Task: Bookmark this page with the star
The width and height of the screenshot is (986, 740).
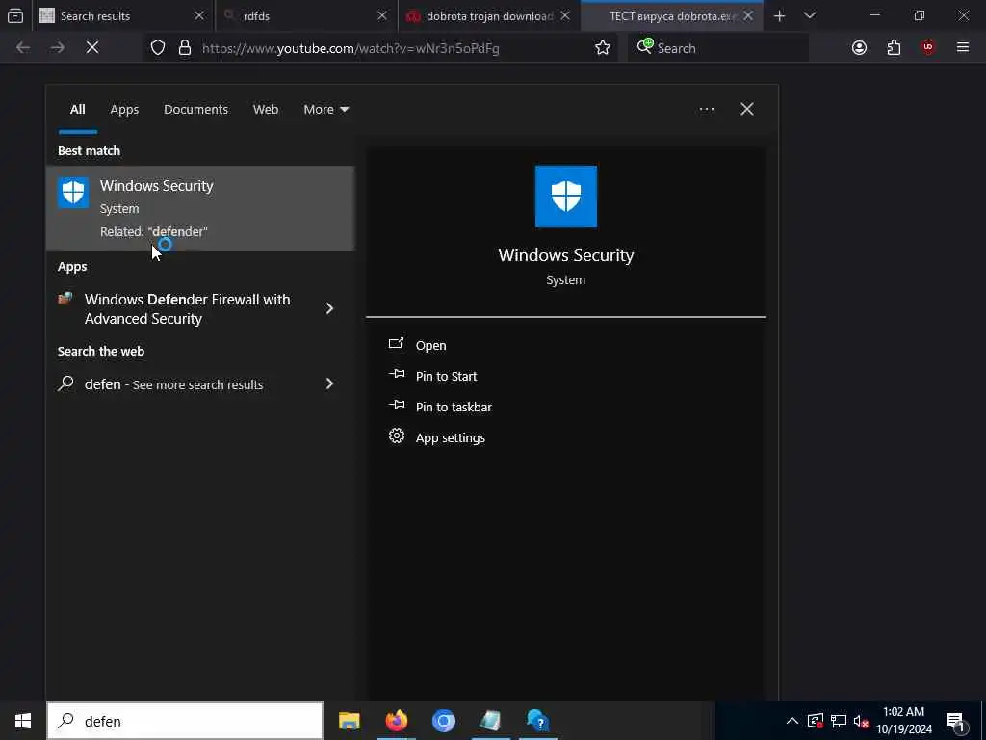Action: (603, 48)
